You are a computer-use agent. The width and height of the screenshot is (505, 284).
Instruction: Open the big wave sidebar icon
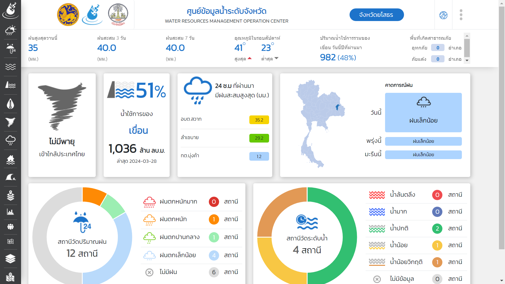[11, 177]
